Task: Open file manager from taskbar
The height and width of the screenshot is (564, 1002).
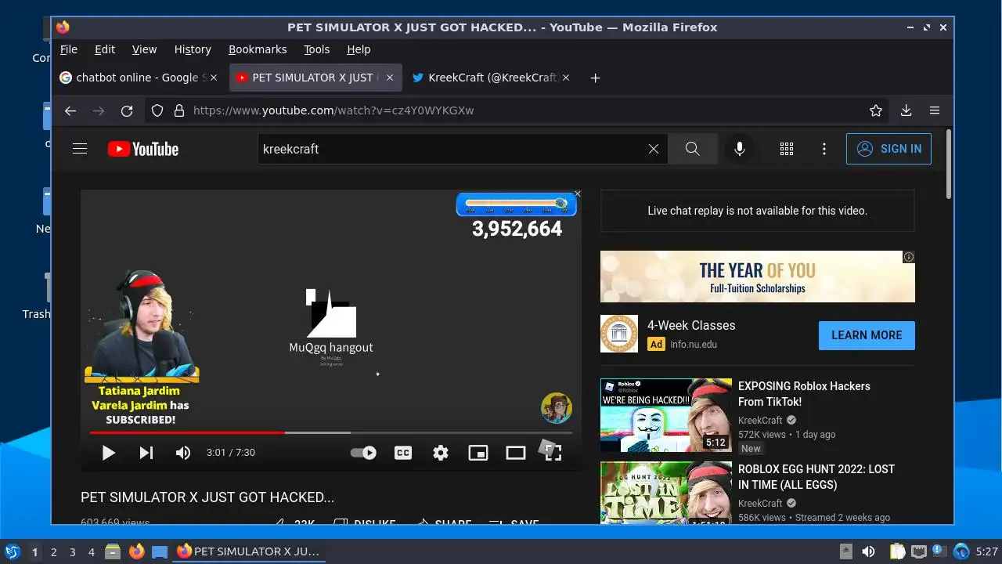Action: click(x=113, y=551)
